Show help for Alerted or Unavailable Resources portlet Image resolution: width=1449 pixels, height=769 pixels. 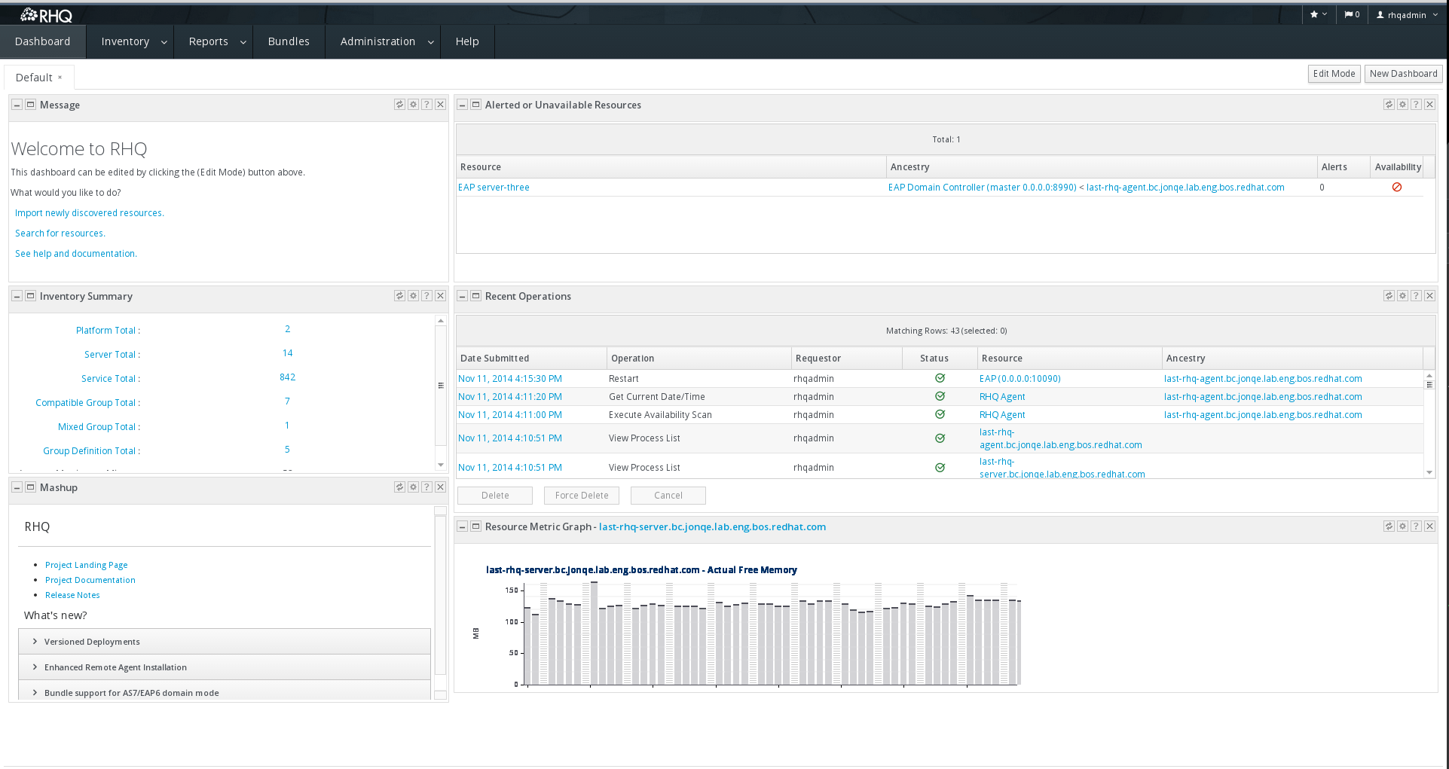(x=1416, y=105)
